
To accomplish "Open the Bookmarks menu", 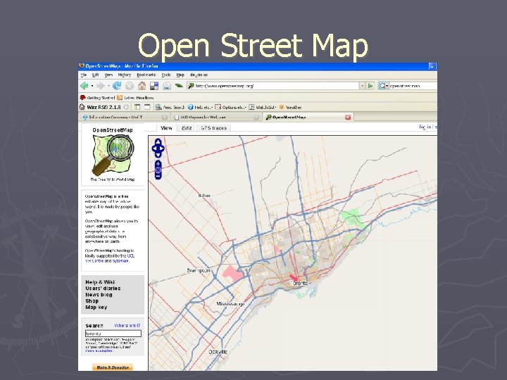I will pos(146,75).
